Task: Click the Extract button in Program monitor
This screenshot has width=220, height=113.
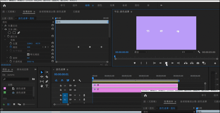Action: pos(192,63)
